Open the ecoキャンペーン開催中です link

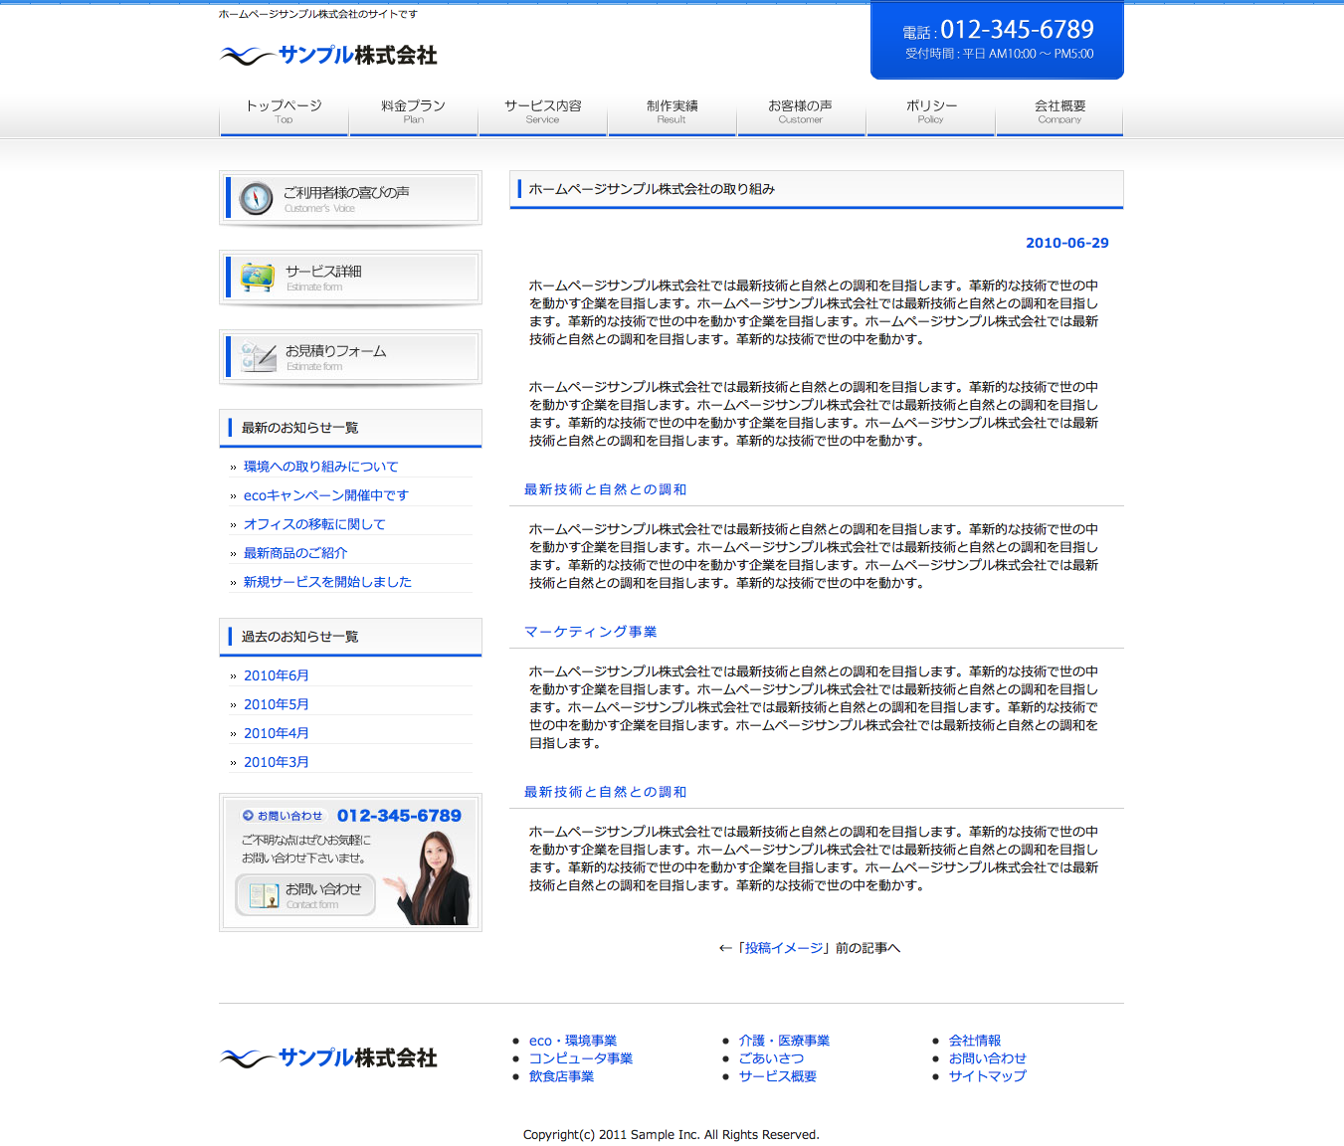(x=325, y=495)
